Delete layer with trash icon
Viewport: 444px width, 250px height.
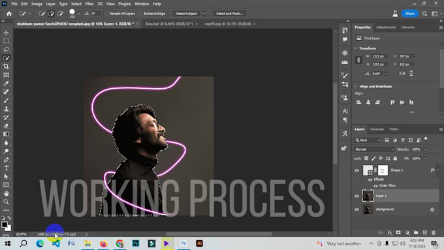[434, 233]
